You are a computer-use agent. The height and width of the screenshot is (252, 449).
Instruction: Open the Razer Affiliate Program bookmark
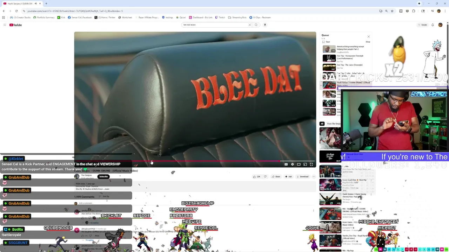point(147,17)
